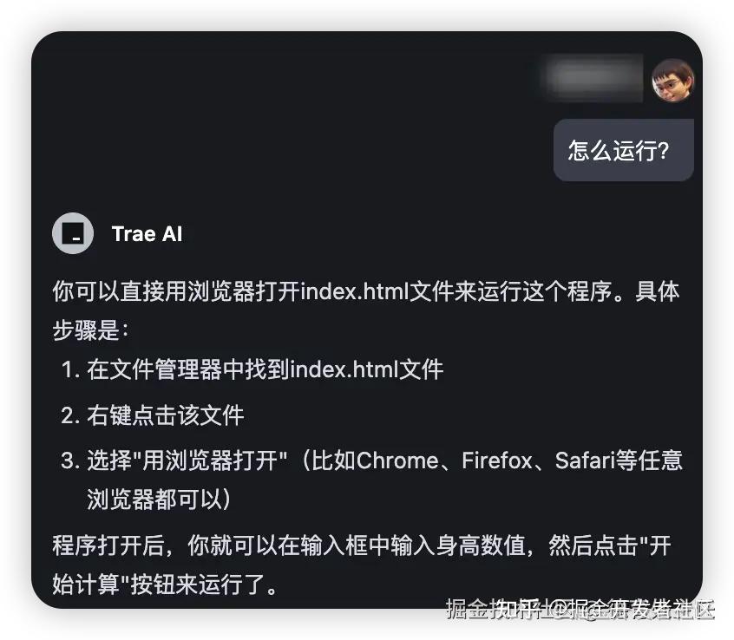Select step 1 "在文件管理器中找到index.html文件"
This screenshot has width=734, height=640.
[265, 369]
